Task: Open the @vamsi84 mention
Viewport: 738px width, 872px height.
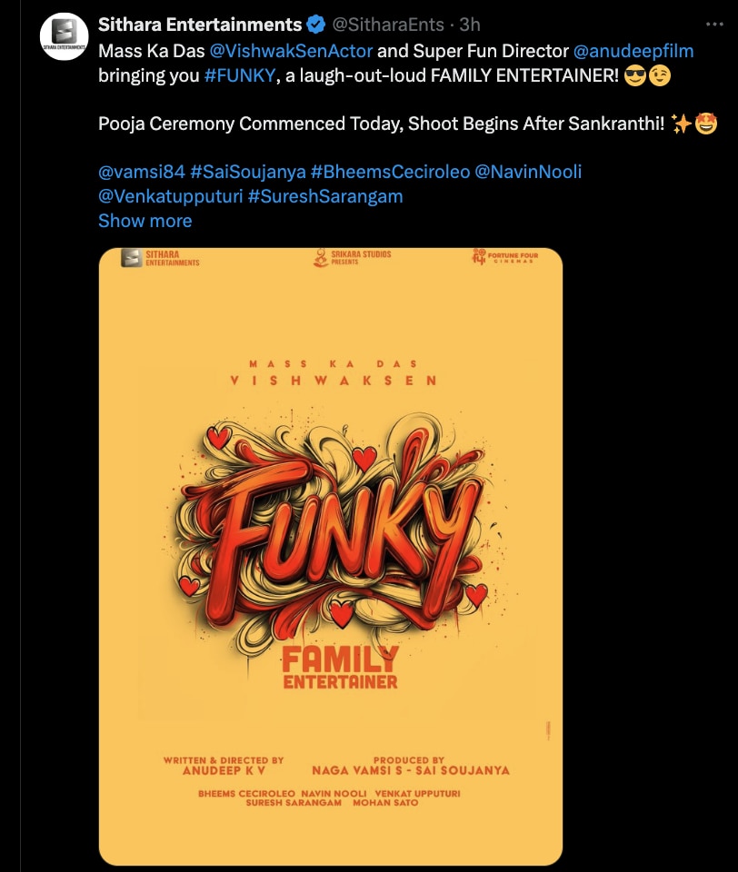Action: coord(140,172)
